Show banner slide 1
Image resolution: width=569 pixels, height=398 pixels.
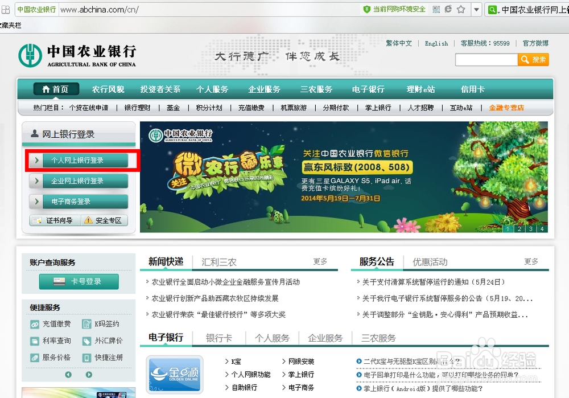pyautogui.click(x=508, y=229)
